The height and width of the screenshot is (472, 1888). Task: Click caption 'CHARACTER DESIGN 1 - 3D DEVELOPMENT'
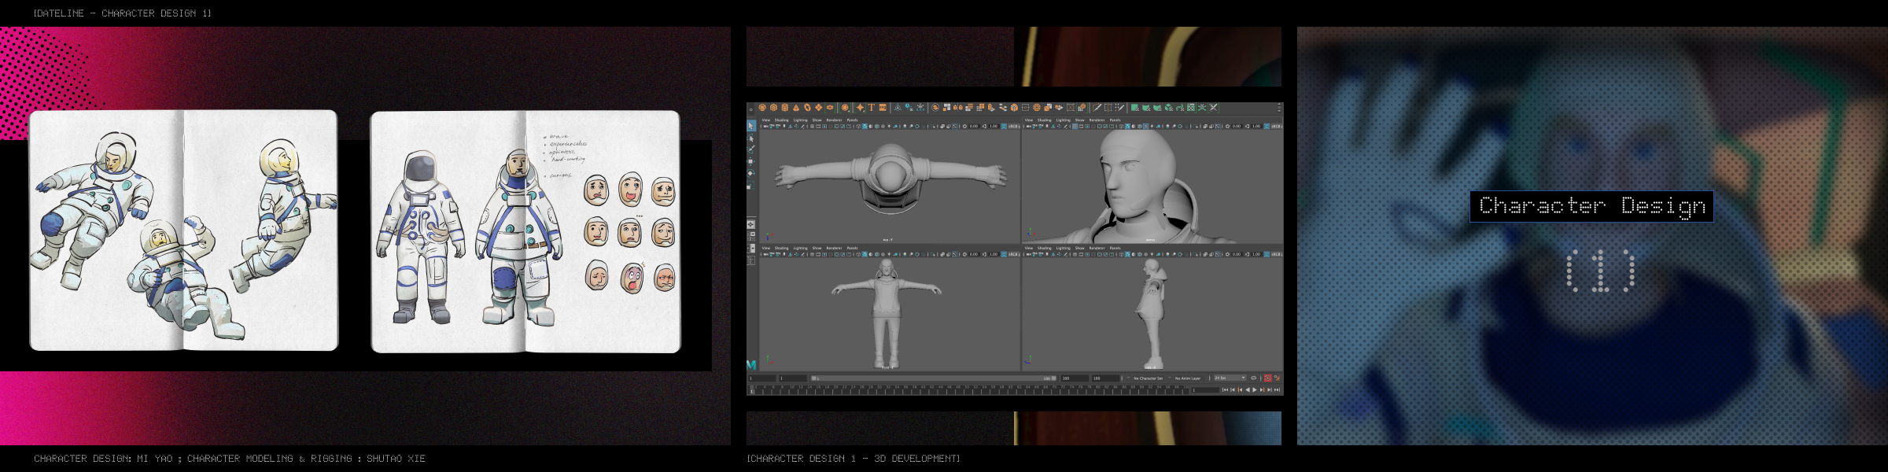853,458
